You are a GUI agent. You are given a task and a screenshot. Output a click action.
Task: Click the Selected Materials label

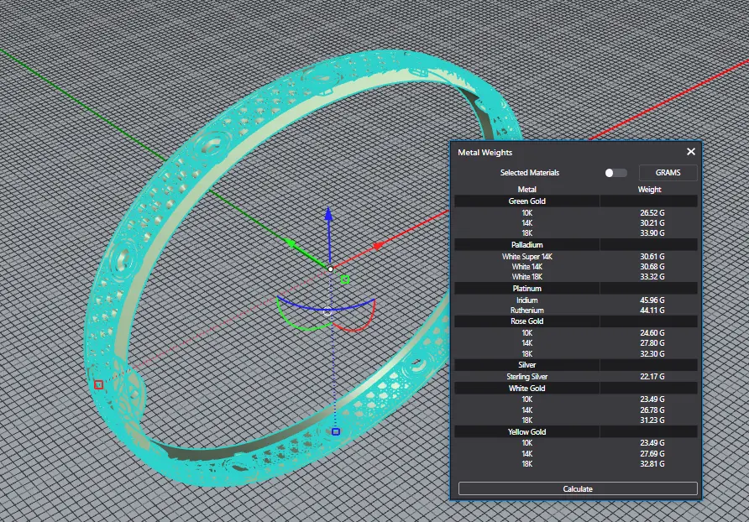(529, 172)
